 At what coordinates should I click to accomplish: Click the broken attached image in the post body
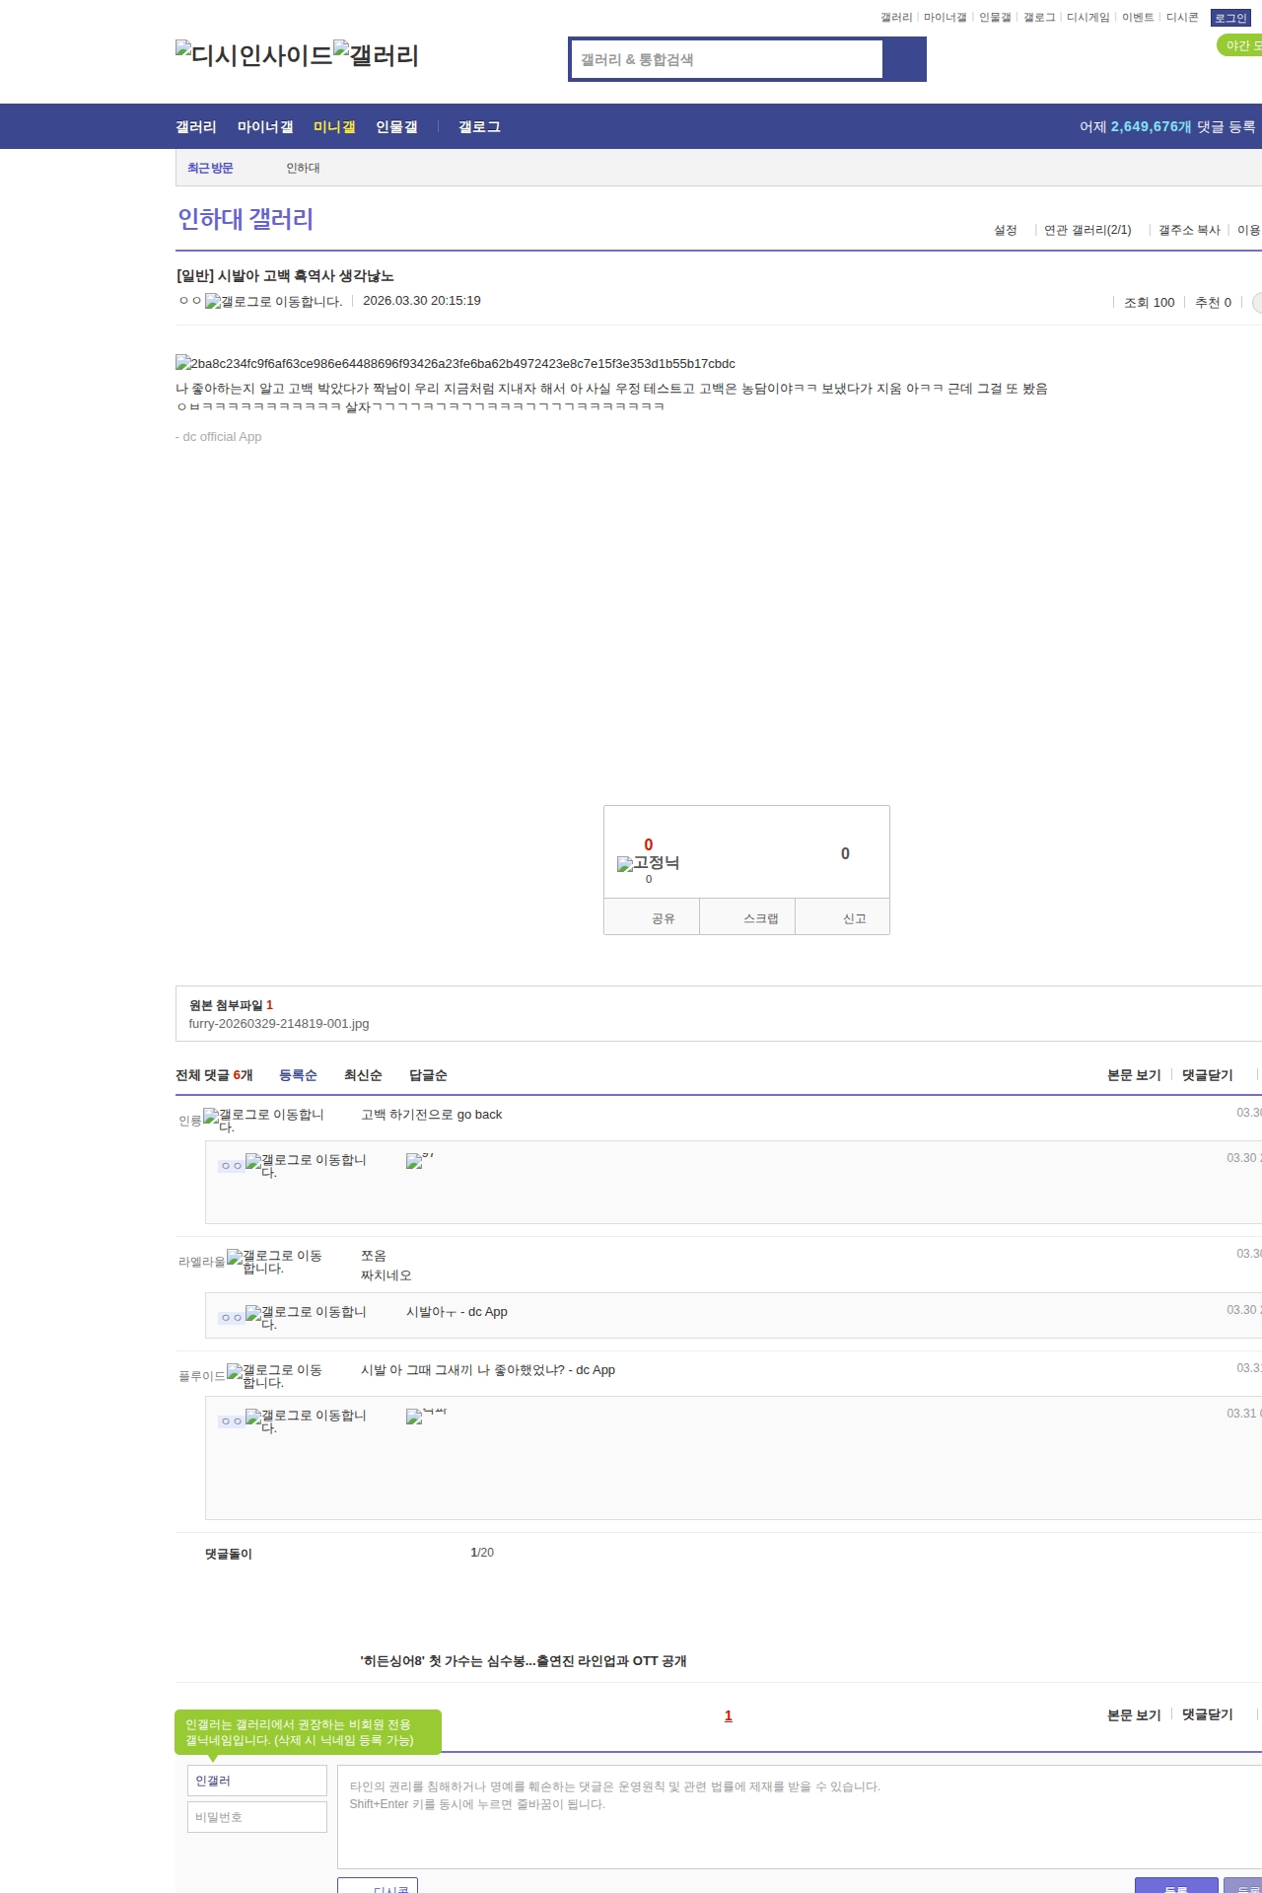tap(455, 364)
